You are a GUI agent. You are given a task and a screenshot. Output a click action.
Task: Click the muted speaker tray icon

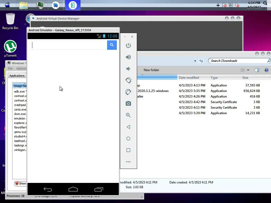click(x=237, y=5)
